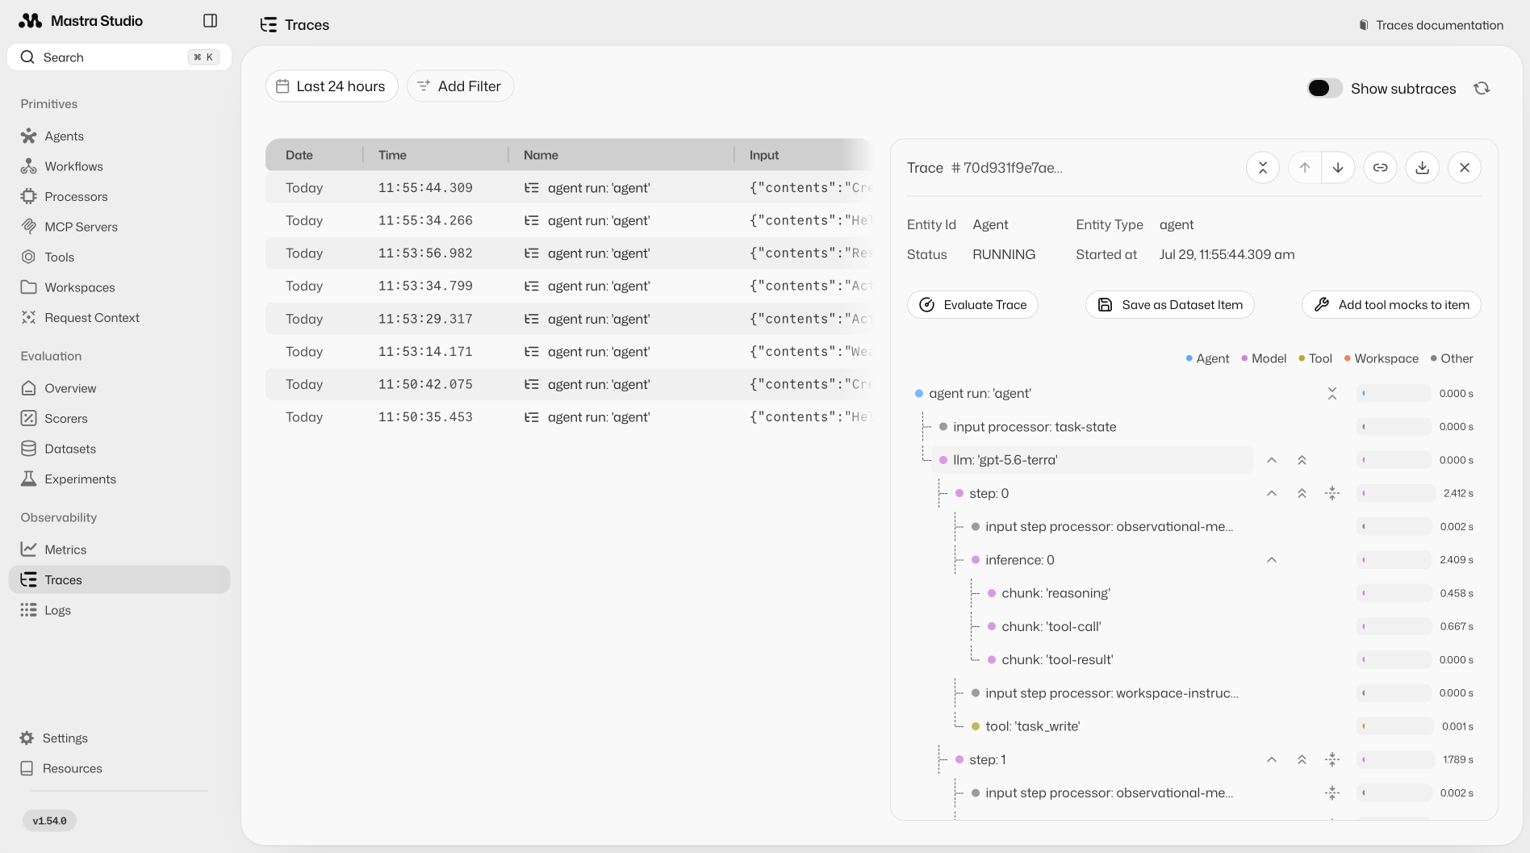The width and height of the screenshot is (1530, 853).
Task: Click the Datasets icon
Action: pos(29,449)
